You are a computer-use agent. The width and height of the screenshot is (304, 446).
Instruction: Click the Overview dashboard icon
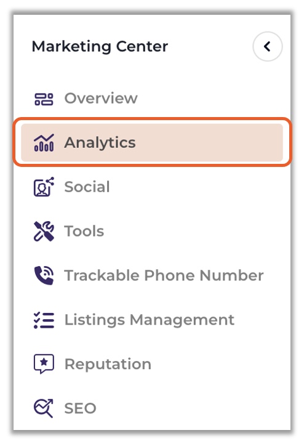tap(44, 99)
